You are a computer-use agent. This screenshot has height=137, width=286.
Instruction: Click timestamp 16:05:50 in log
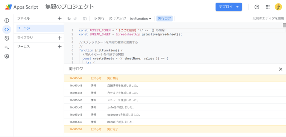coord(76,130)
